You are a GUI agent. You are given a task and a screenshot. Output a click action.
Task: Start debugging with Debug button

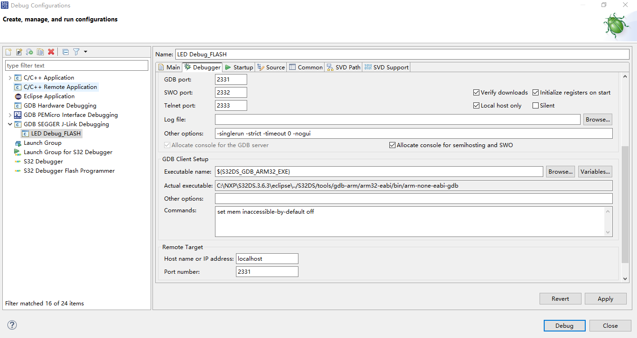tap(564, 326)
